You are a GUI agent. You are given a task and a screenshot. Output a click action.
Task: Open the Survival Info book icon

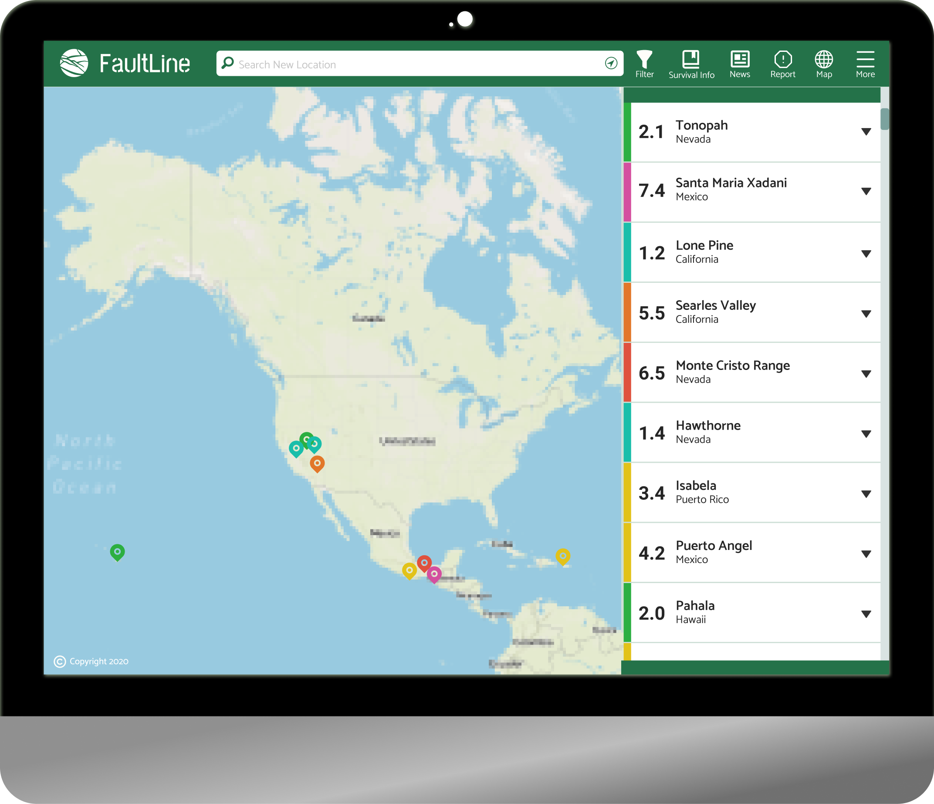point(690,59)
